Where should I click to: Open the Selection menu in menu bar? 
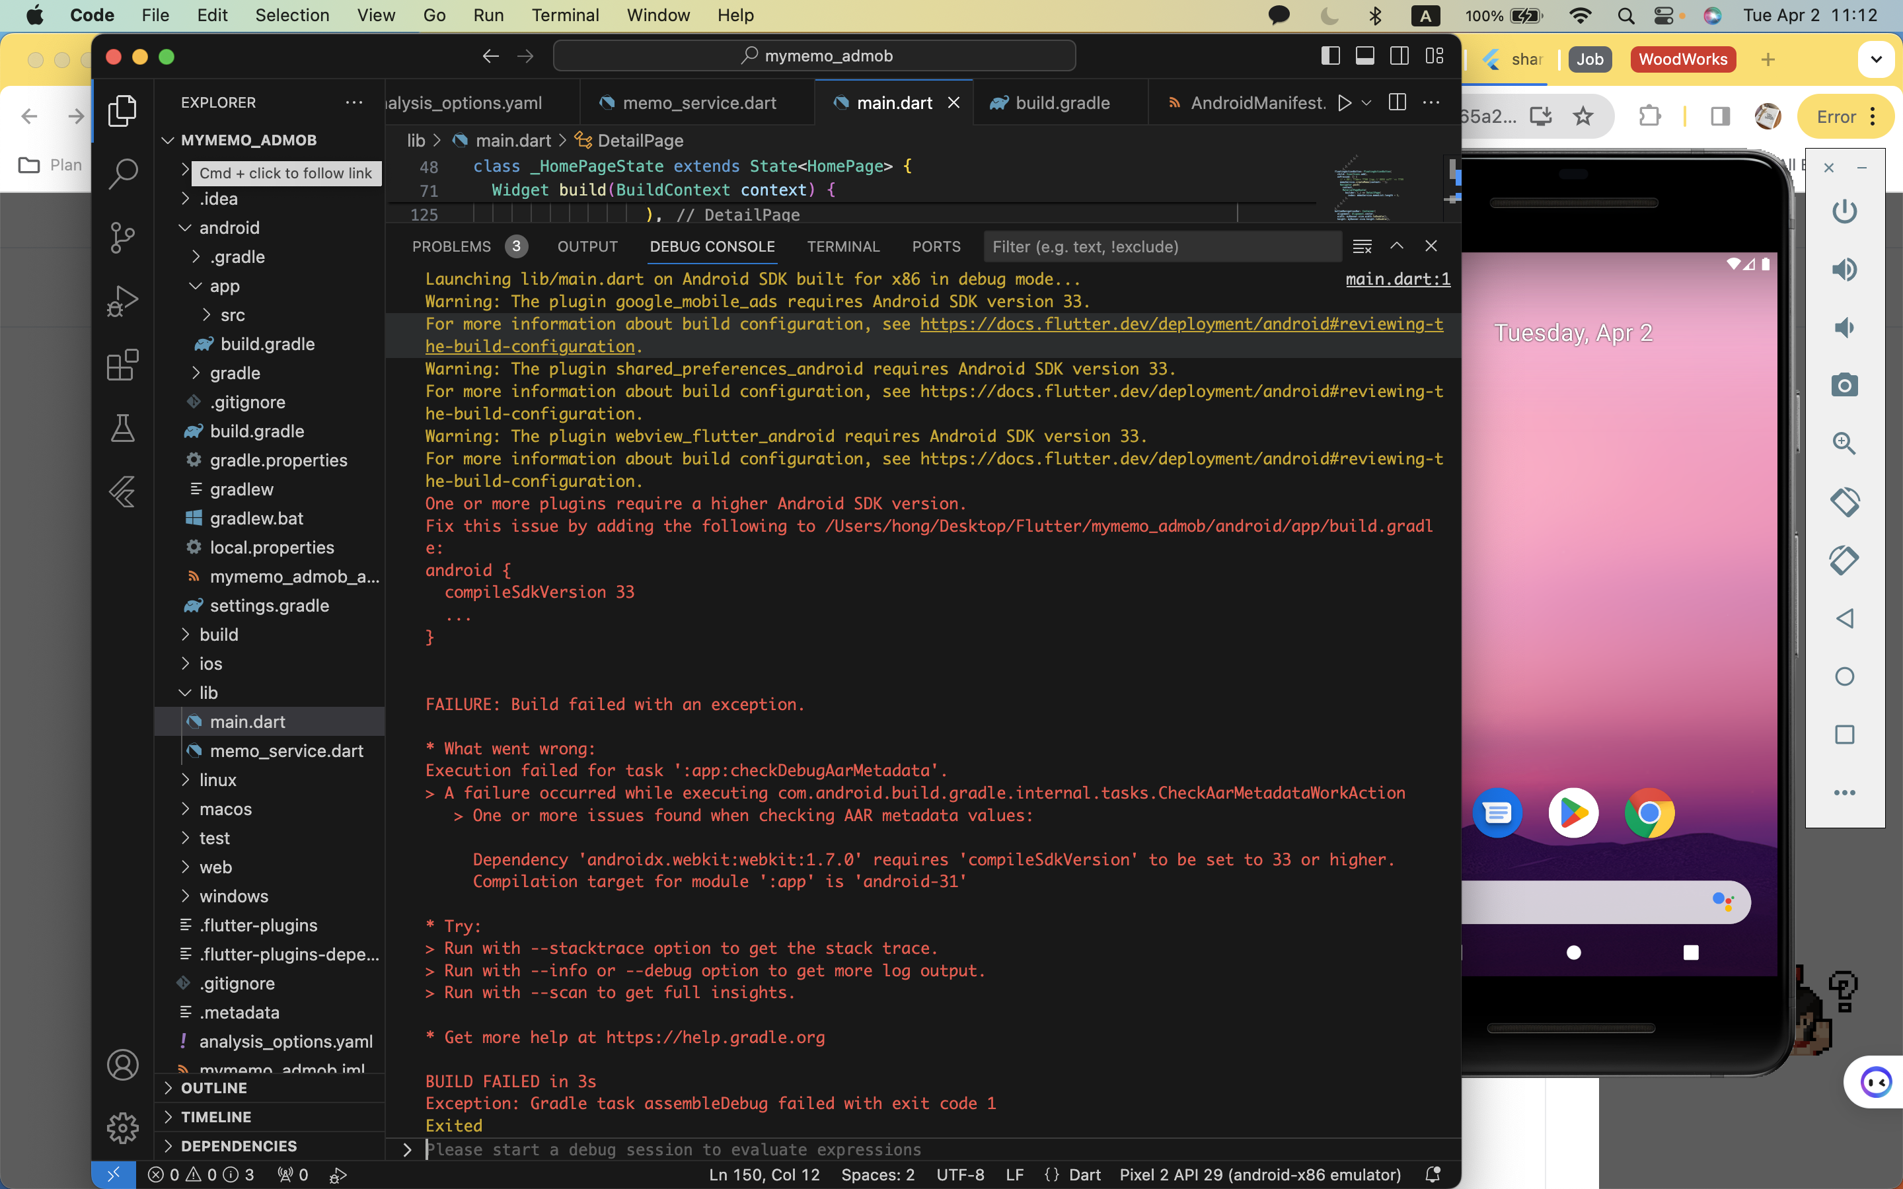(x=292, y=16)
